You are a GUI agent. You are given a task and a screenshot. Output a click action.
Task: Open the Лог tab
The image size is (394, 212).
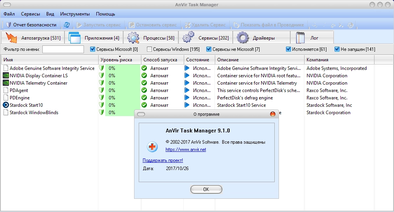[x=312, y=38]
